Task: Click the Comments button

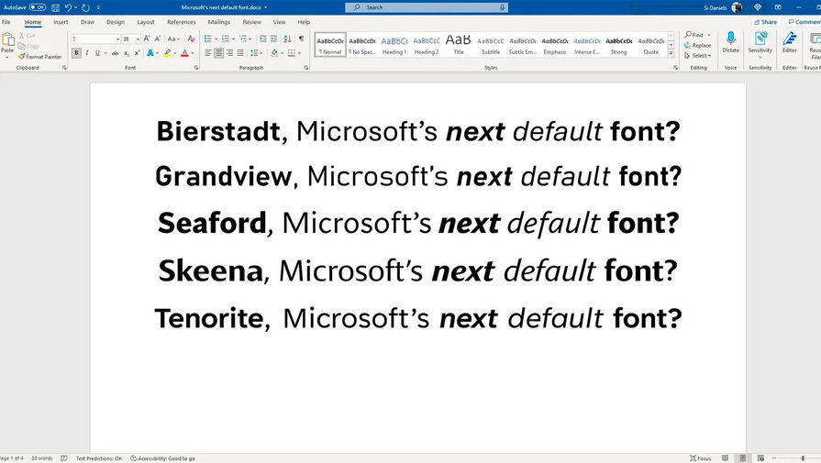Action: point(804,22)
